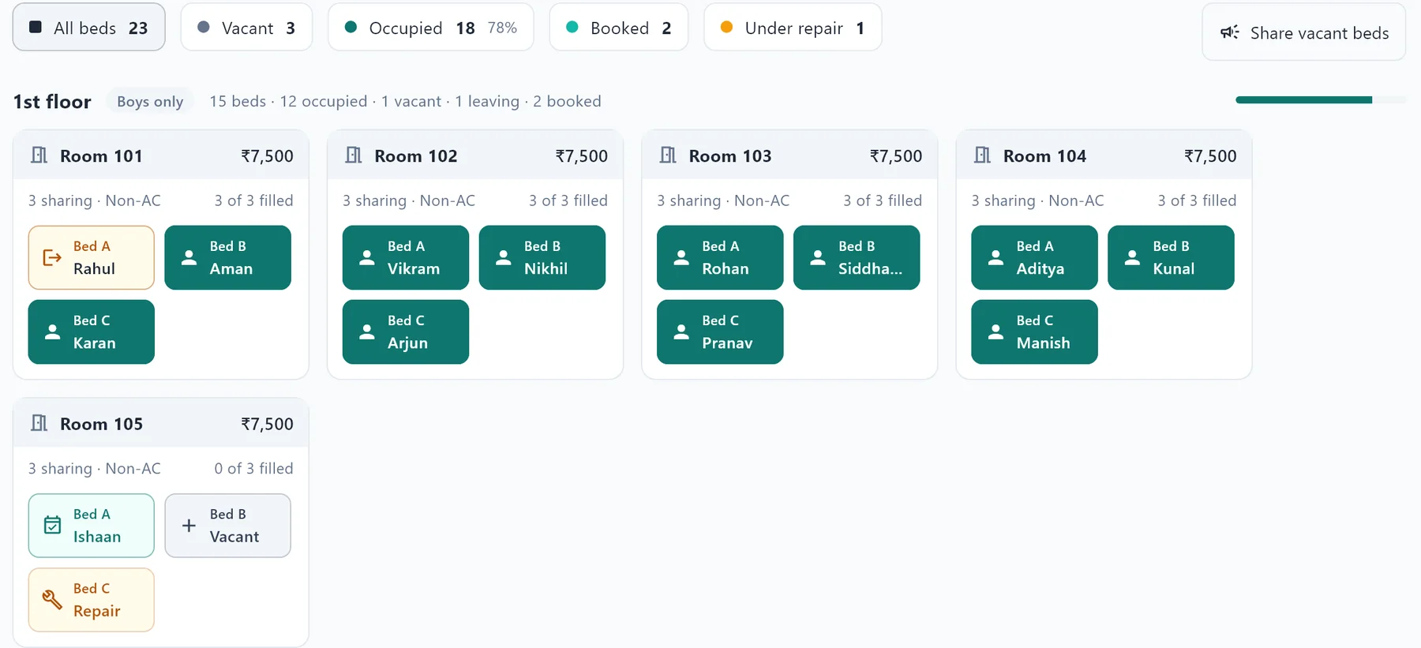Click the door icon beside Room 101

click(x=39, y=155)
